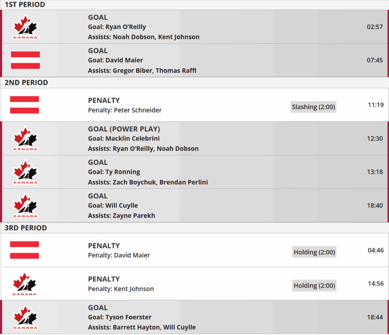The width and height of the screenshot is (389, 335).
Task: Click Holding (2:00) badge for David Maier
Action: pos(314,252)
